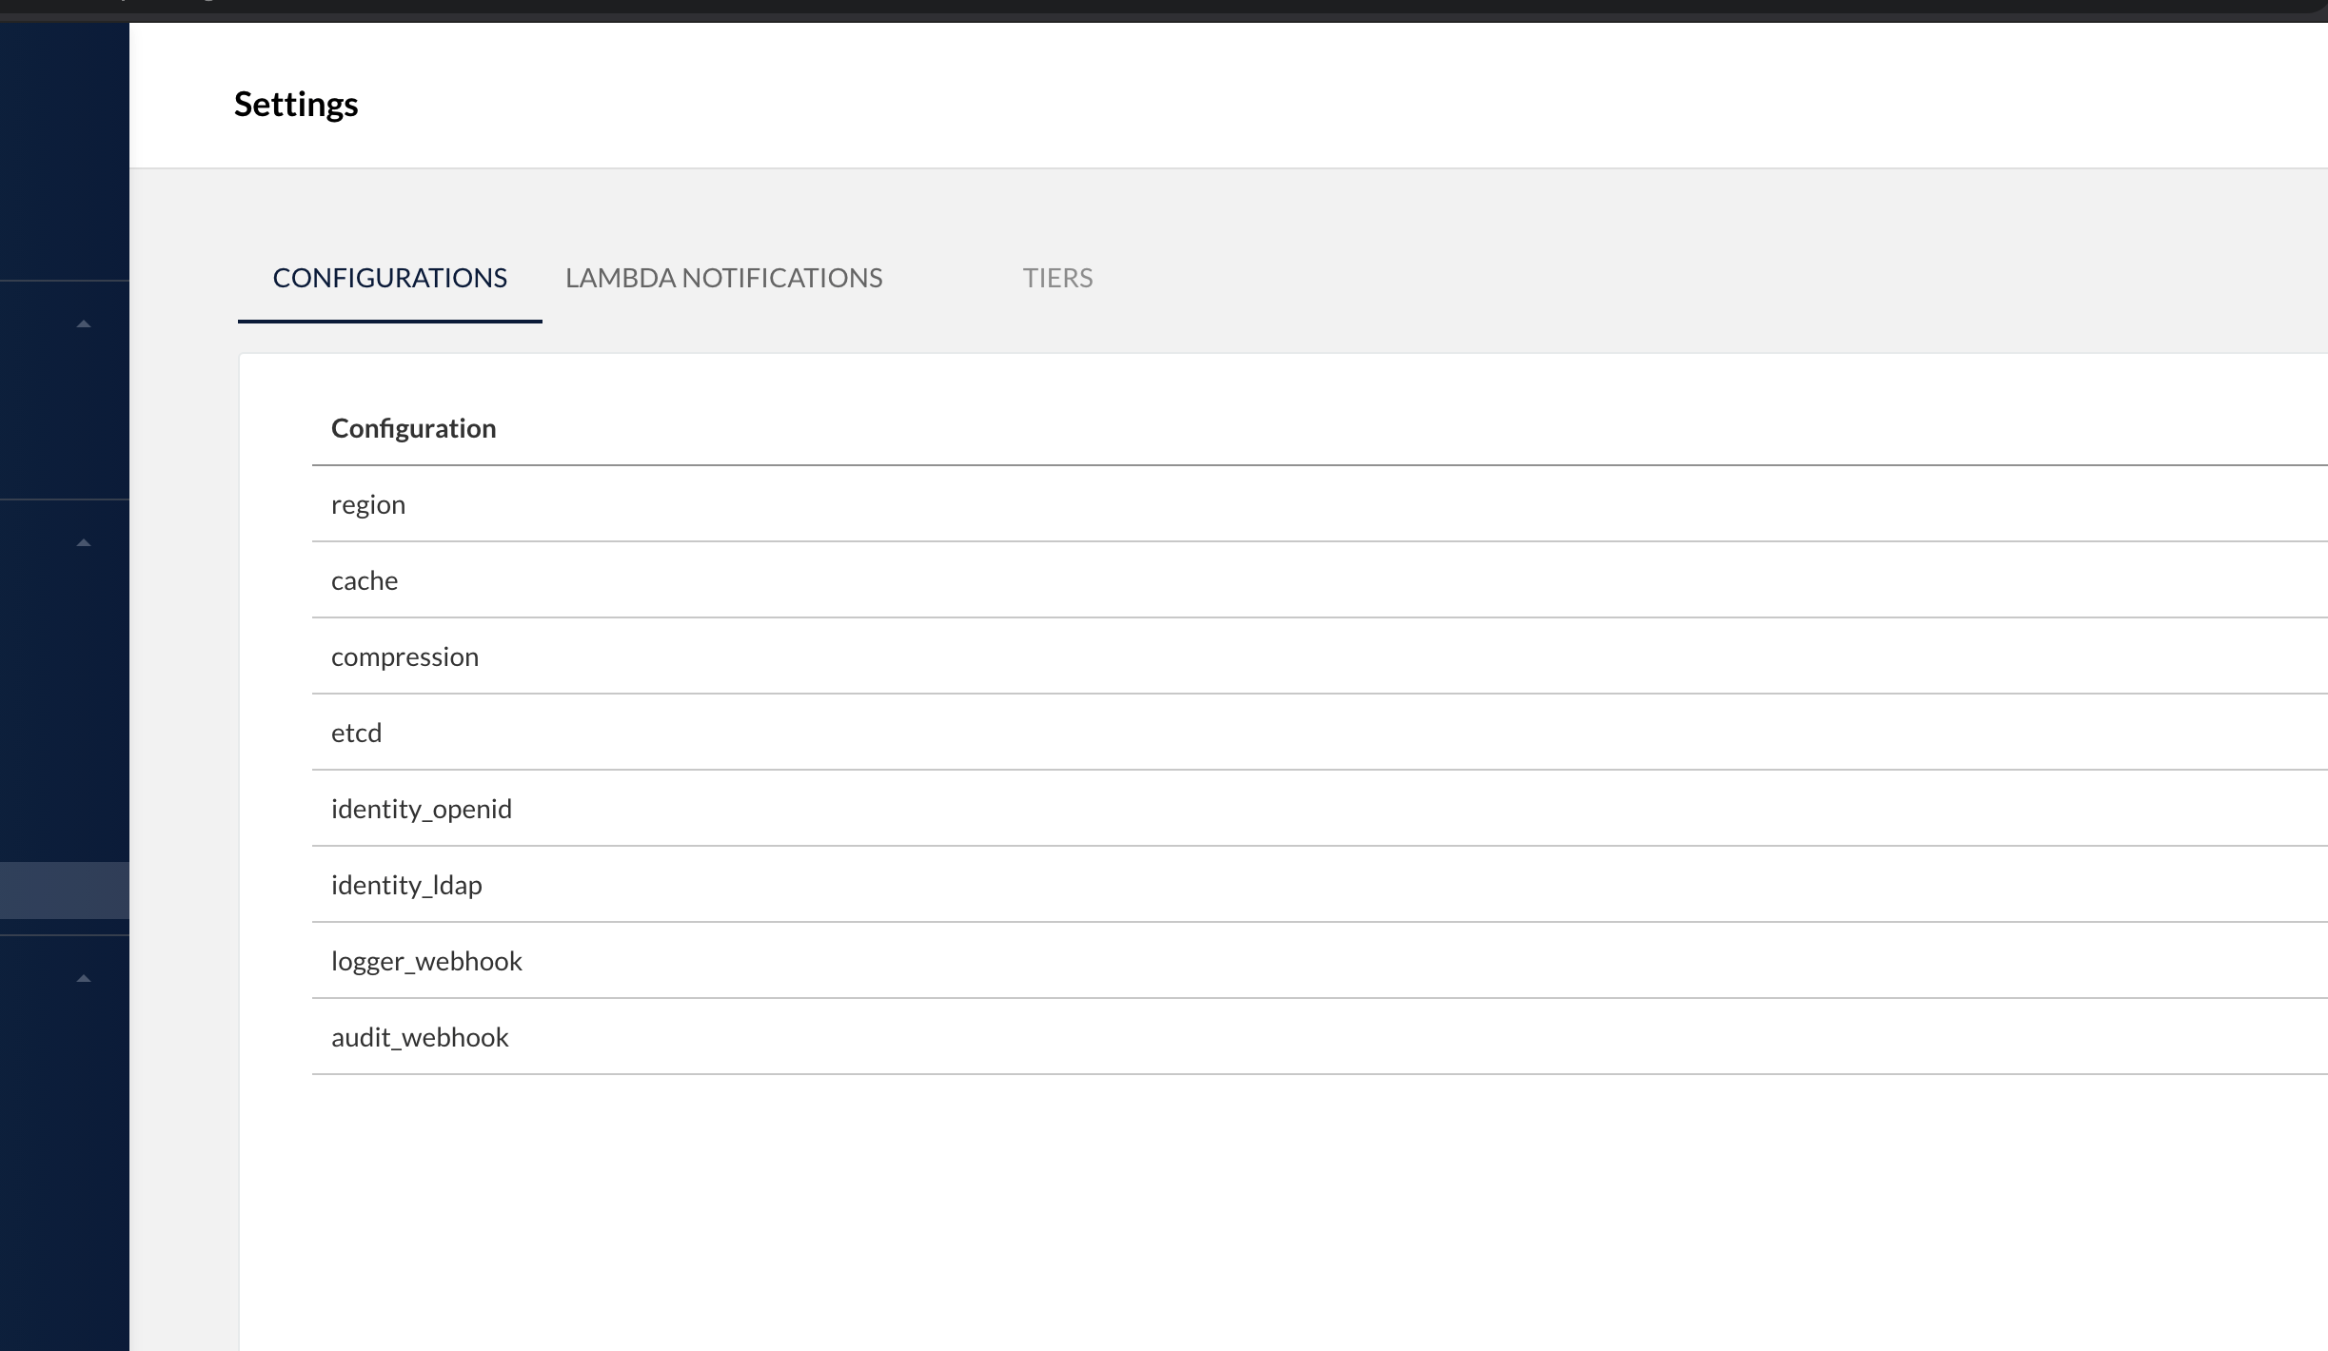Select the highlighted active sidebar menu item
Screen dimensions: 2328x1351
64,891
